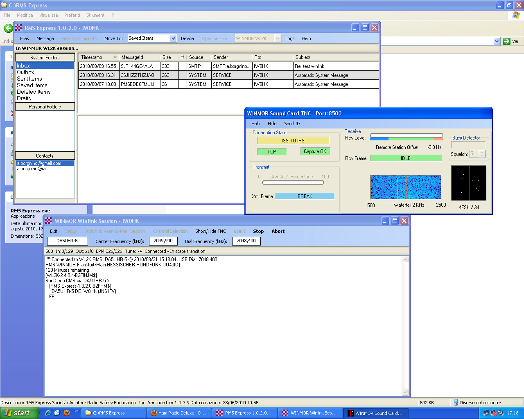The height and width of the screenshot is (419, 524).
Task: Click session log scrollbar down arrow
Action: coord(405,392)
